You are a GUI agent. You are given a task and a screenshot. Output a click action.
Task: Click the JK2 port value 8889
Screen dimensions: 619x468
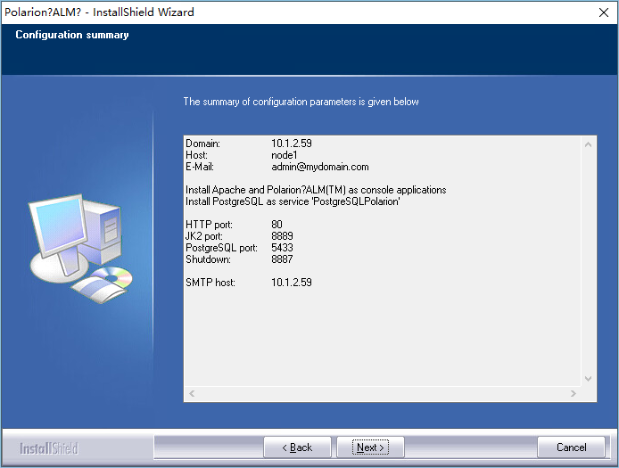pyautogui.click(x=282, y=236)
